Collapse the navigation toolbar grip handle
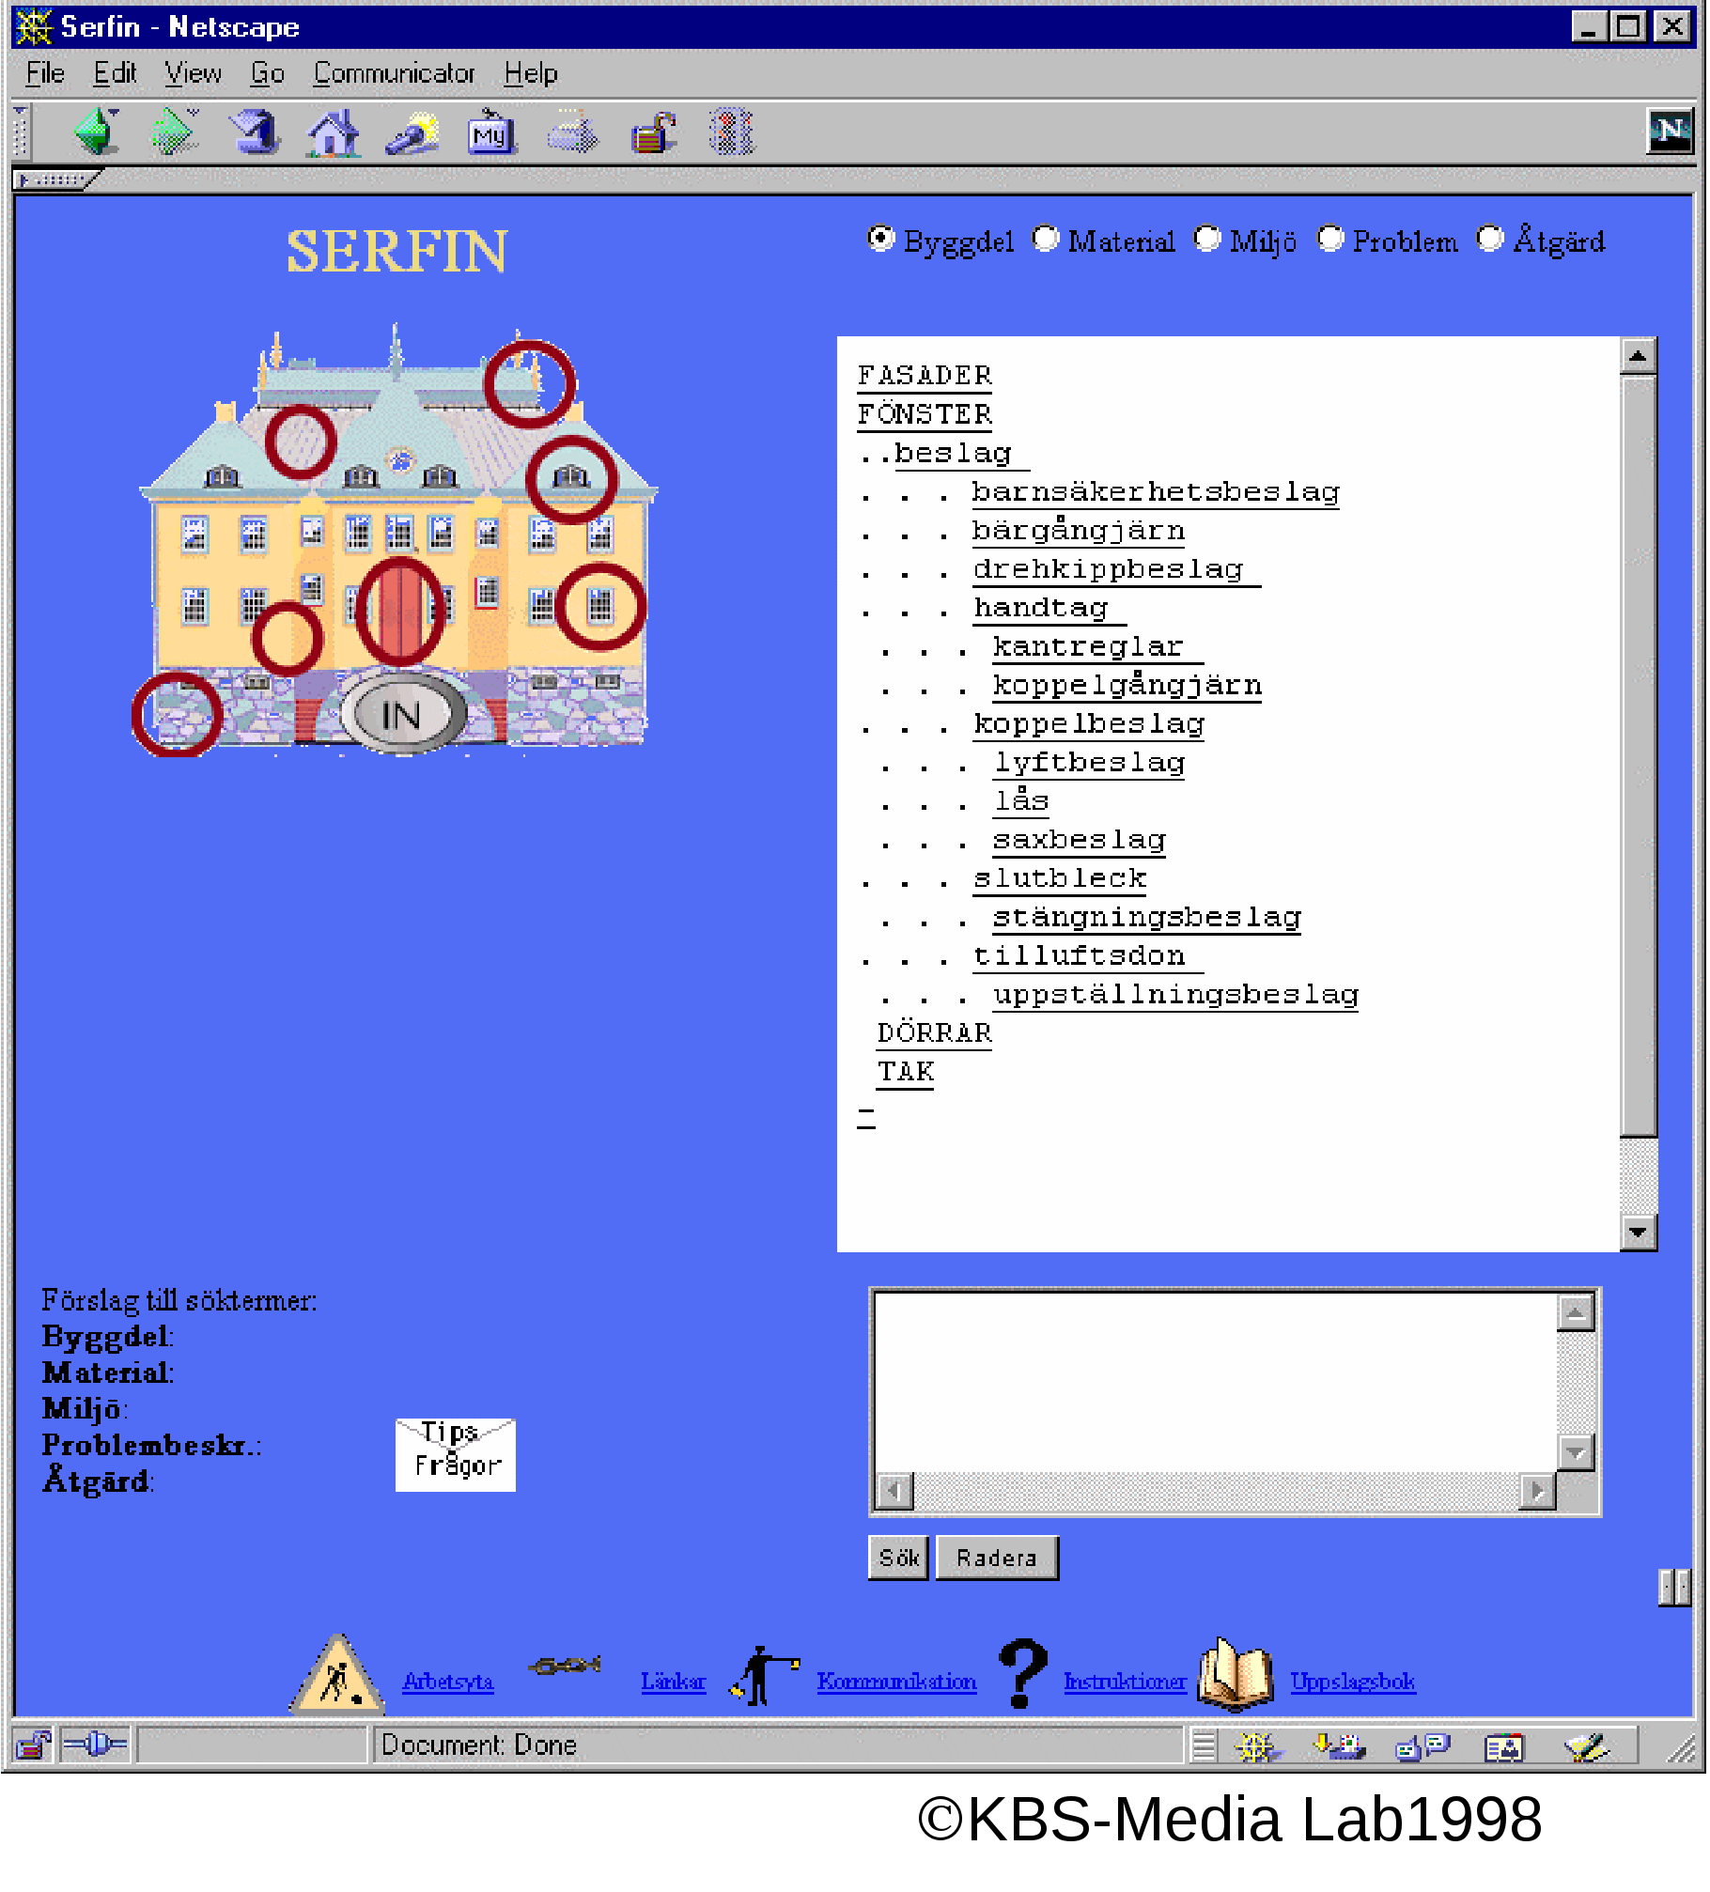 (21, 132)
